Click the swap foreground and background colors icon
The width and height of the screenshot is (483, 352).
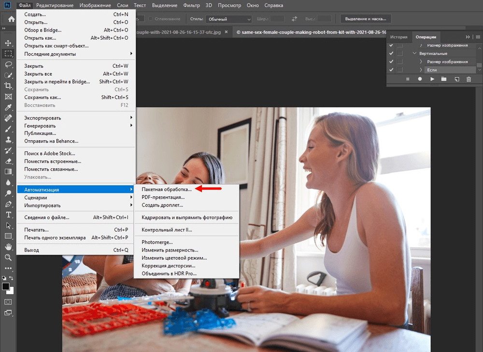(x=11, y=278)
